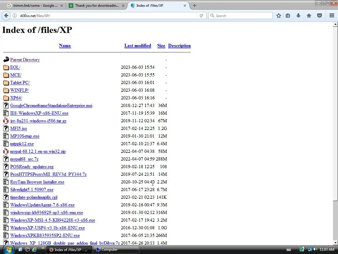Click the Parent Directory back-arrow icon

(x=6, y=59)
